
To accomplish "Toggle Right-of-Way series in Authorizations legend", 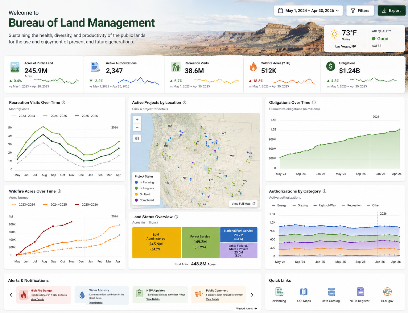I will 324,205.
